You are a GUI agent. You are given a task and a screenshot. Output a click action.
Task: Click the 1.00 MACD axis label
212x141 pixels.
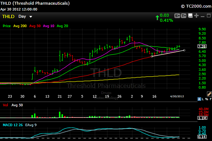coord(202,128)
